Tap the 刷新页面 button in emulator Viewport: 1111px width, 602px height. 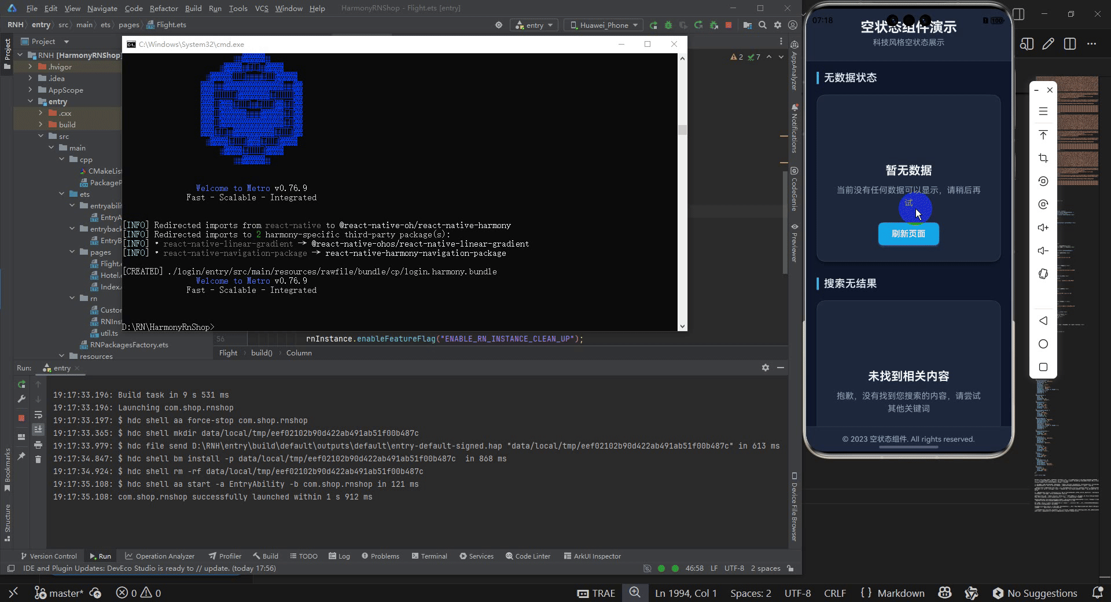click(x=908, y=234)
